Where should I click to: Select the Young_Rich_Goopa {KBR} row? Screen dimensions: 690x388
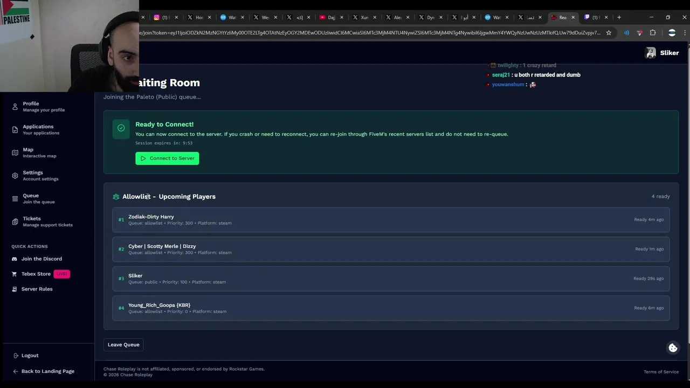point(391,308)
